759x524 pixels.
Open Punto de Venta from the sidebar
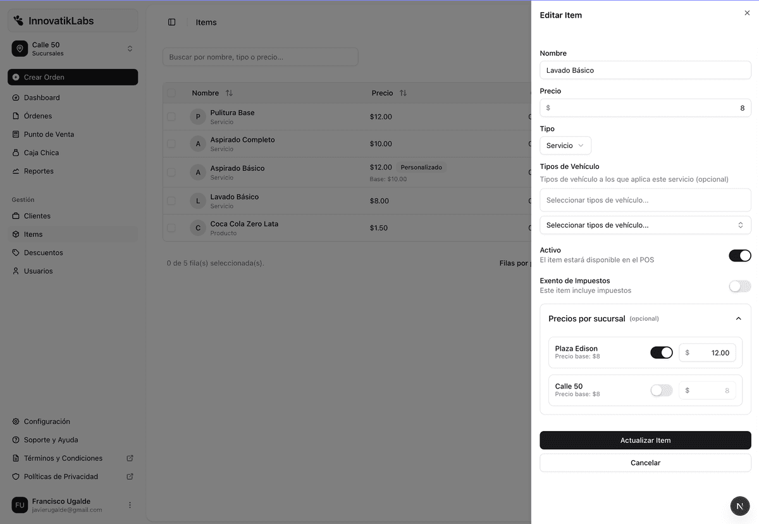(x=49, y=134)
